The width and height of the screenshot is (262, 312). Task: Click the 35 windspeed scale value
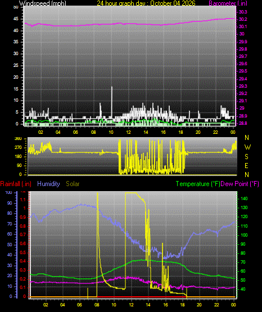(16, 42)
